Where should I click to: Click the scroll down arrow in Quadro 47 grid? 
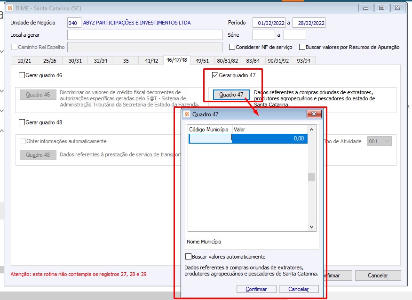(311, 227)
